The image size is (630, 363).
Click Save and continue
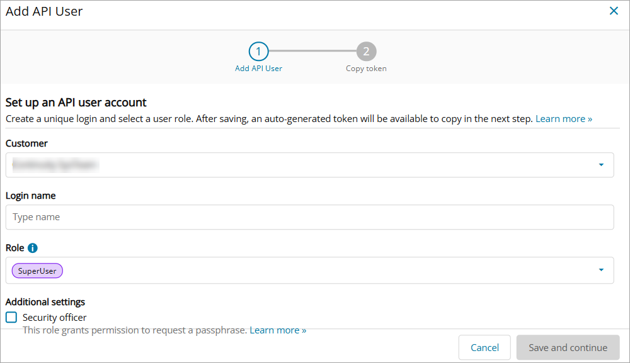pyautogui.click(x=568, y=347)
